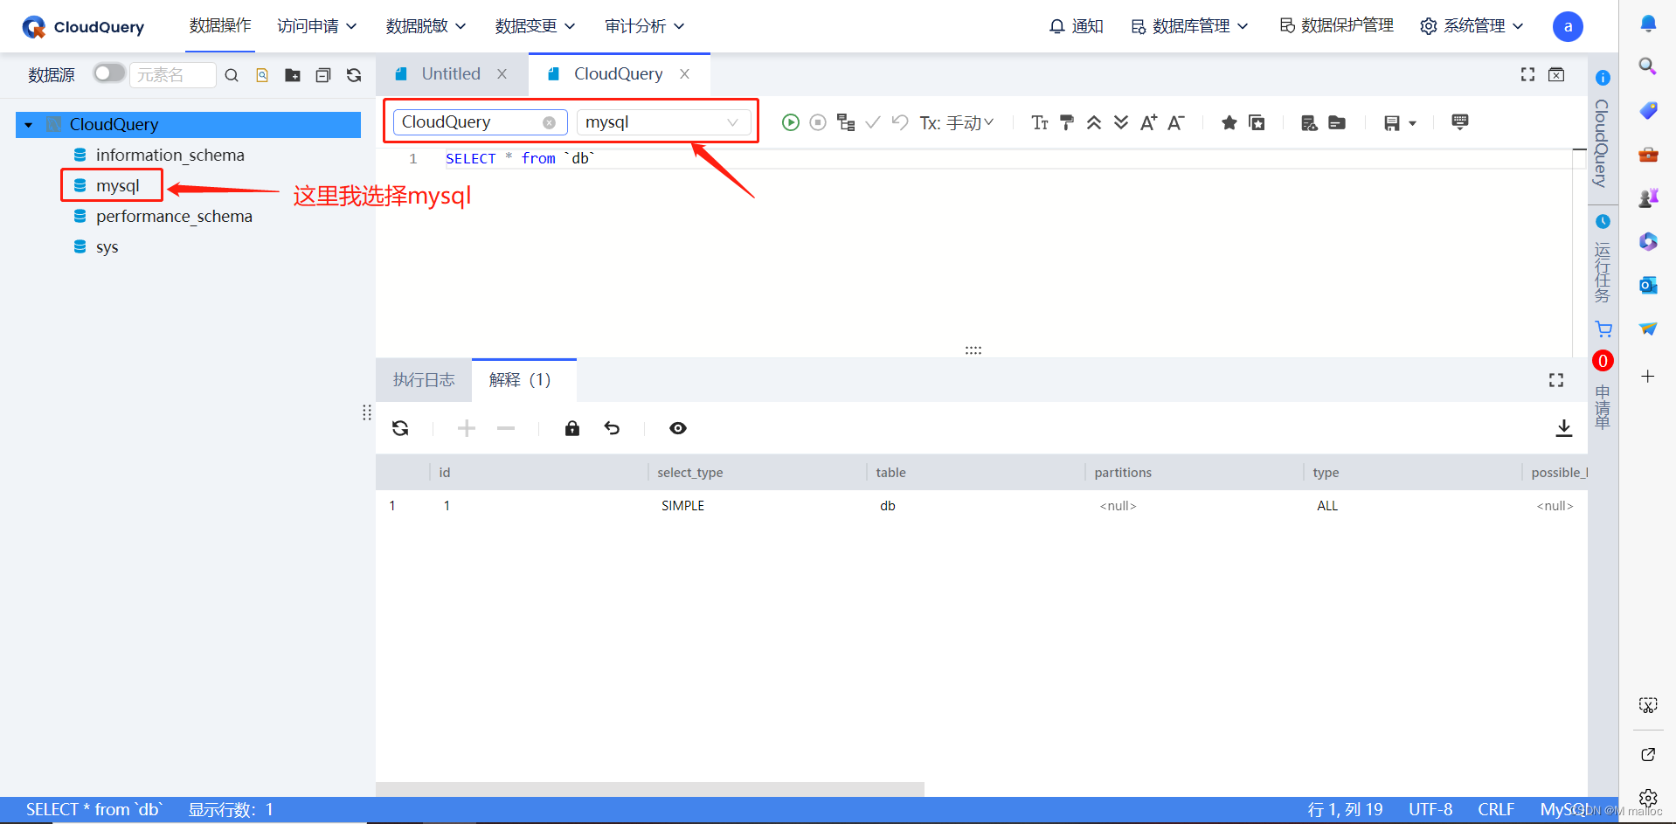Close the Untitled tab
Viewport: 1676px width, 824px height.
point(502,74)
